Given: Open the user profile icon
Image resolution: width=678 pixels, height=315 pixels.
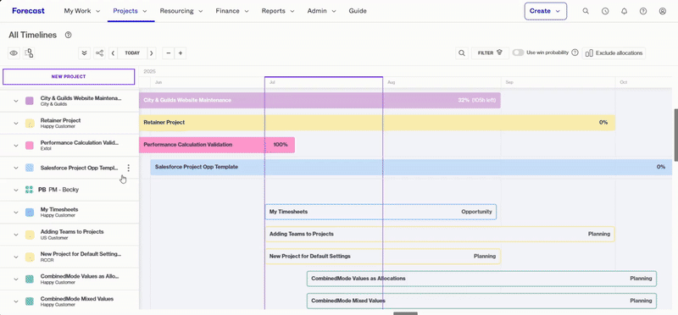Looking at the screenshot, I should pos(663,11).
